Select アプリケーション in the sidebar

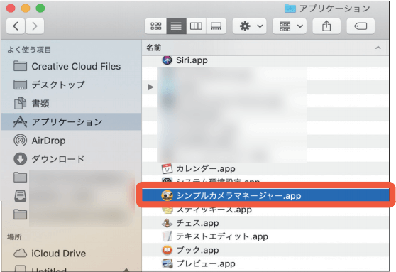[71, 122]
